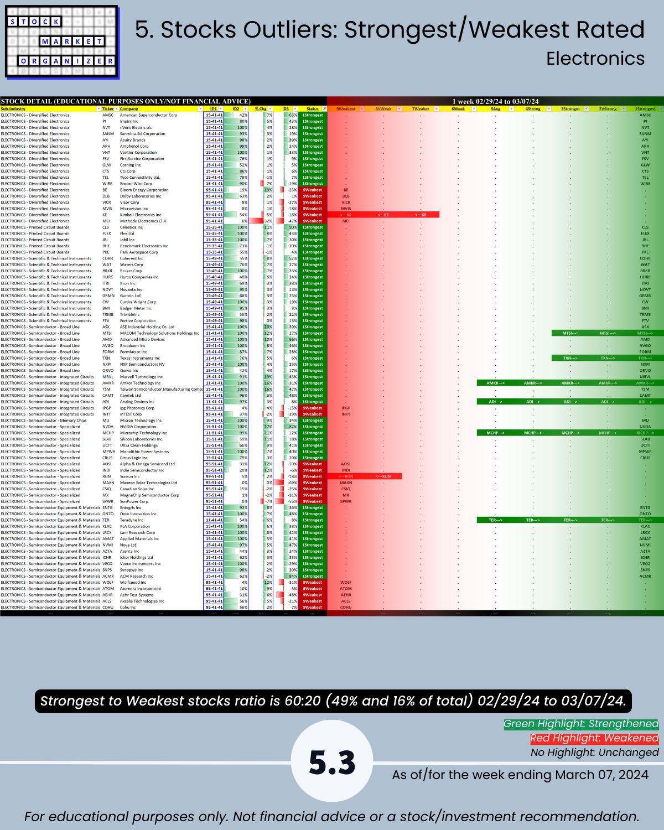
Task: Click the 'TXN--->' cell under 2VStrong
Action: 608,358
